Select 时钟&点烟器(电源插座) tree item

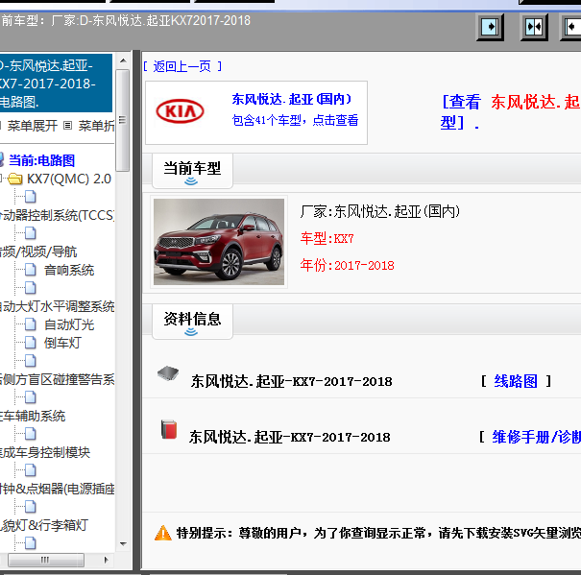(x=57, y=489)
